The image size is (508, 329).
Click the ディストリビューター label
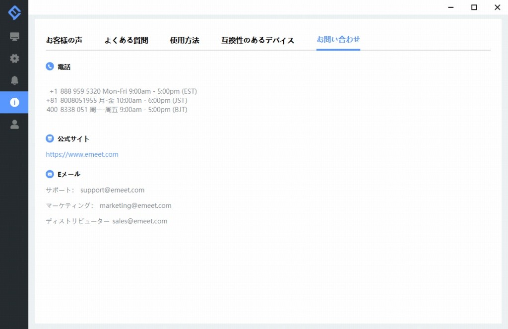(77, 221)
